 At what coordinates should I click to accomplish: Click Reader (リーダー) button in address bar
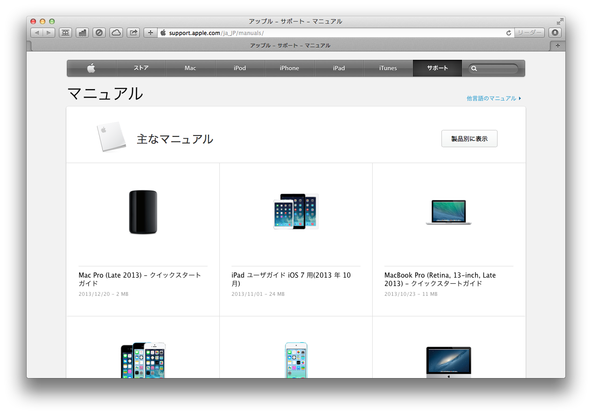[x=529, y=33]
